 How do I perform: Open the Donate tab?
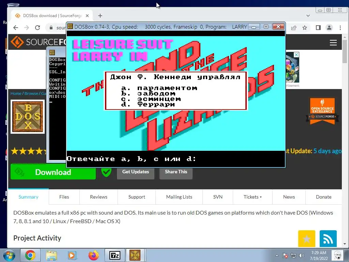coord(324,197)
